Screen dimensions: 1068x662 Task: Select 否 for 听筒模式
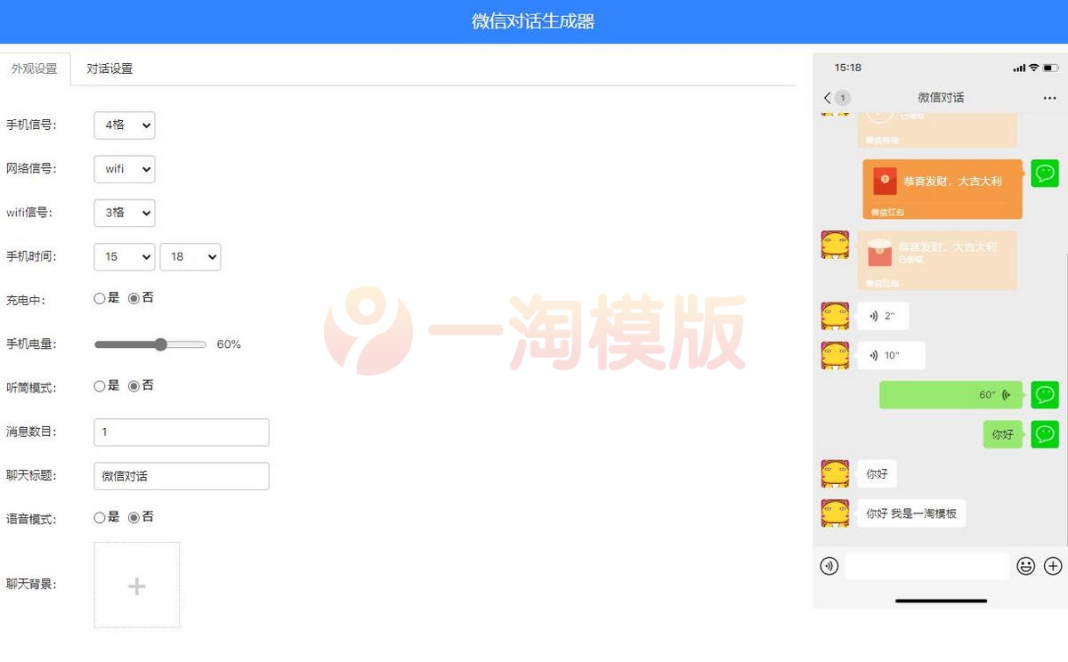[x=133, y=386]
